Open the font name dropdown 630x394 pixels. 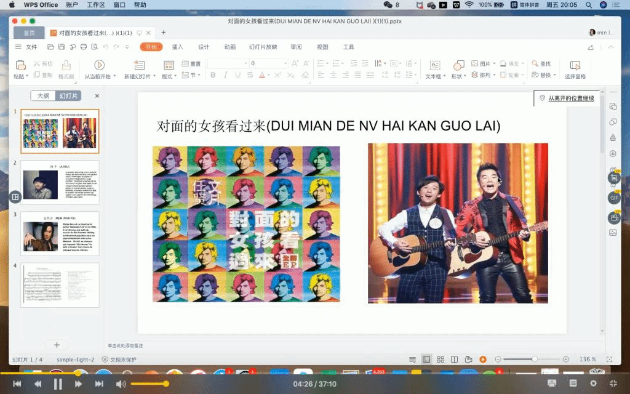(246, 63)
